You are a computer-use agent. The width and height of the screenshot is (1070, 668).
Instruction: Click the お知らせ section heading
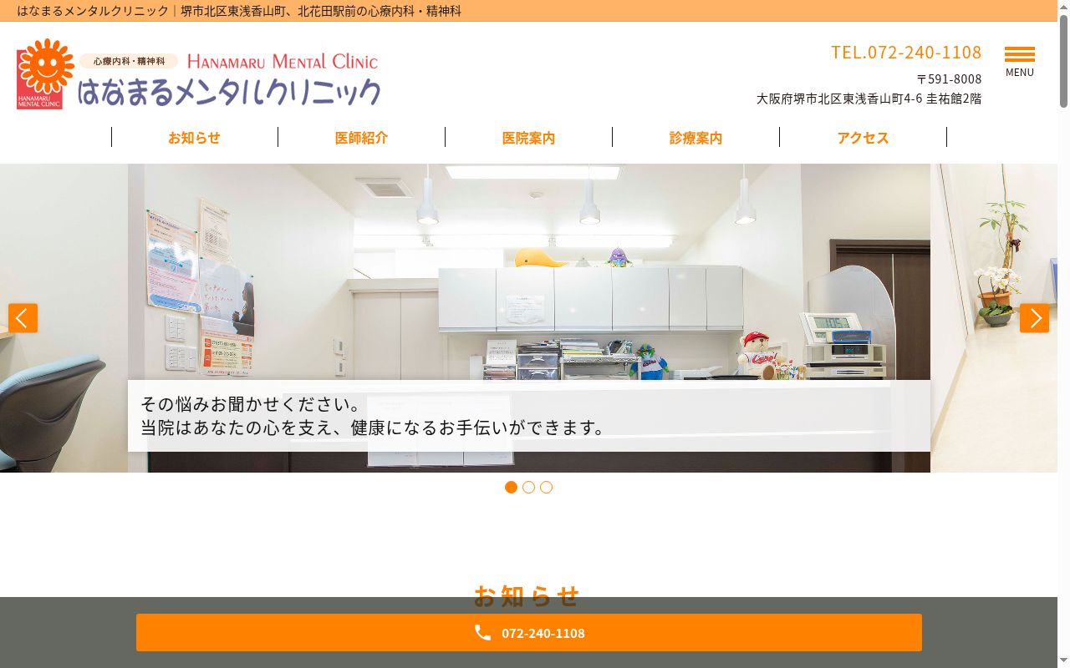tap(527, 595)
